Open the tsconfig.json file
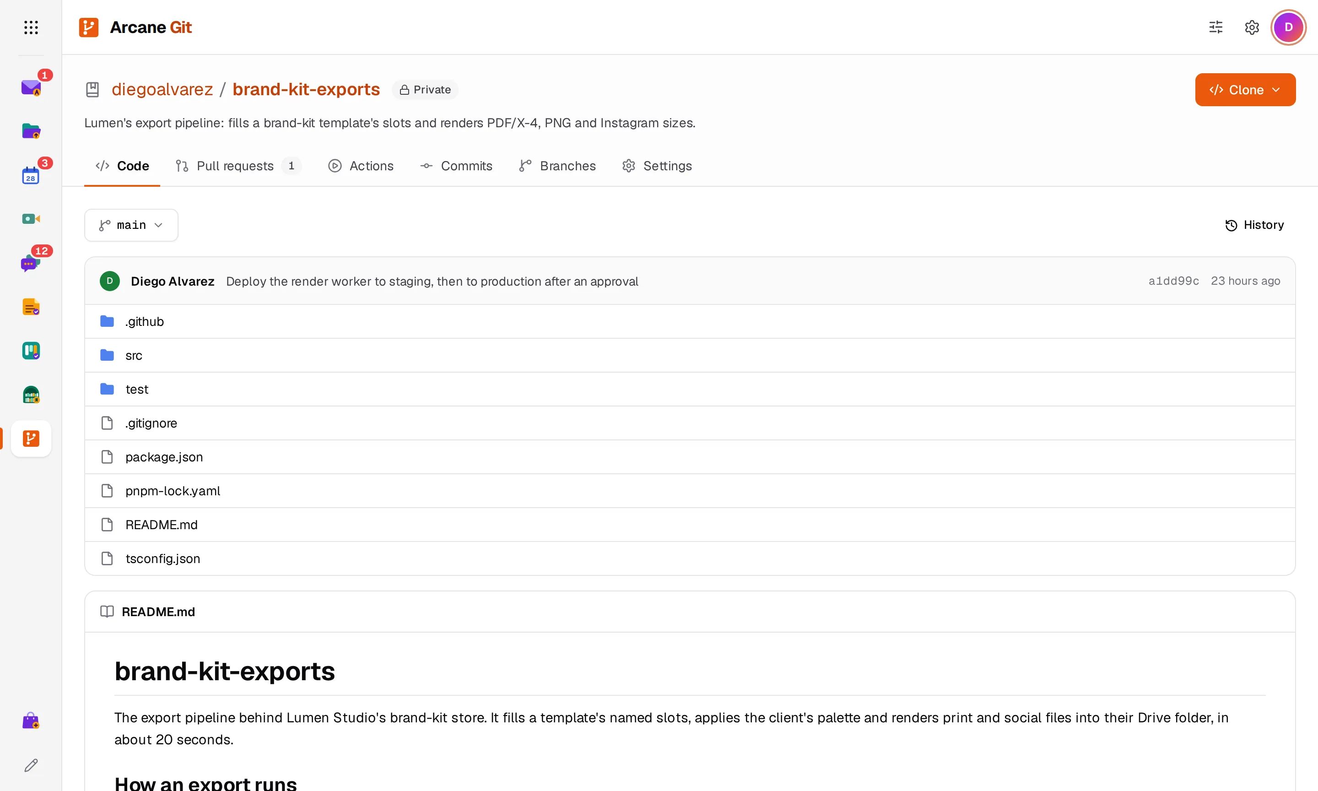 (x=690, y=558)
